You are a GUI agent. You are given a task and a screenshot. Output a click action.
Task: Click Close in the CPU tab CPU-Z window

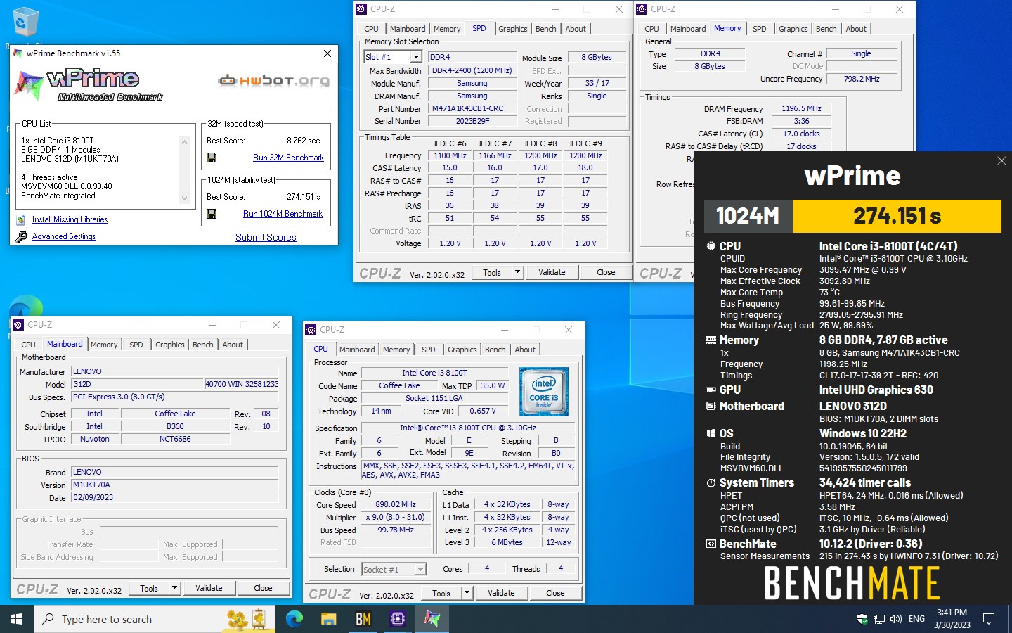[x=555, y=593]
